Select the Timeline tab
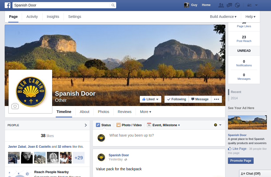The width and height of the screenshot is (271, 177). 64,112
